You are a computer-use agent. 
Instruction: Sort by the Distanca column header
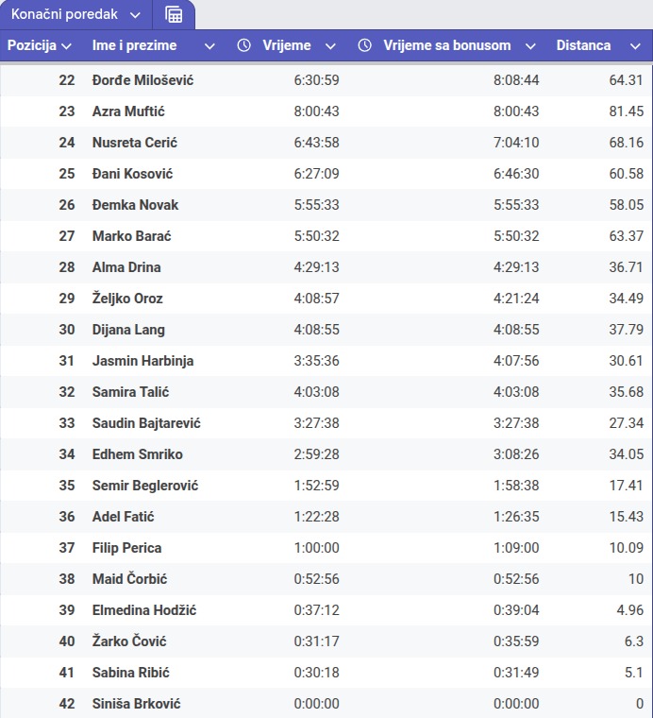pos(583,45)
